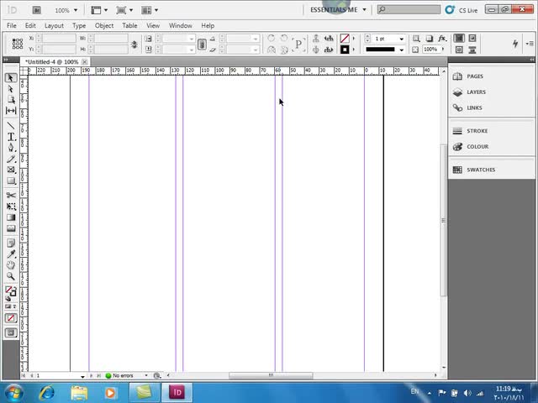538x403 pixels.
Task: Open the Type menu
Action: tap(79, 26)
